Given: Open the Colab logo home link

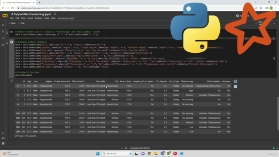Looking at the screenshot, I should coord(5,16).
